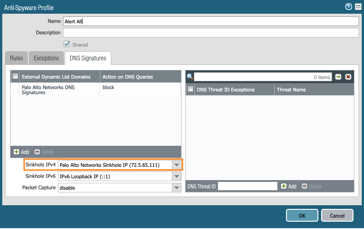Click the Name input field
This screenshot has height=229, width=364.
[211, 21]
